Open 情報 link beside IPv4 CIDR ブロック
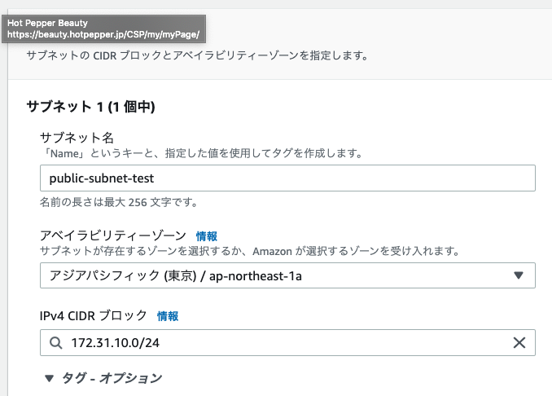The image size is (552, 396). [168, 315]
